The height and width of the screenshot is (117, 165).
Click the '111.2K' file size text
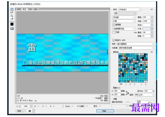(x=20, y=98)
